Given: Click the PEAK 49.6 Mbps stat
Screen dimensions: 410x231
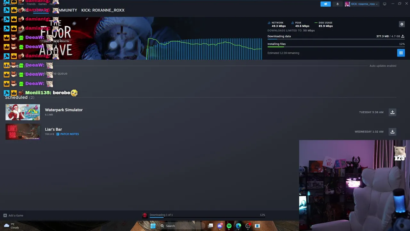Looking at the screenshot, I should [x=300, y=24].
